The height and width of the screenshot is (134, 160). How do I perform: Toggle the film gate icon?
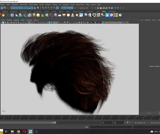[x=32, y=23]
